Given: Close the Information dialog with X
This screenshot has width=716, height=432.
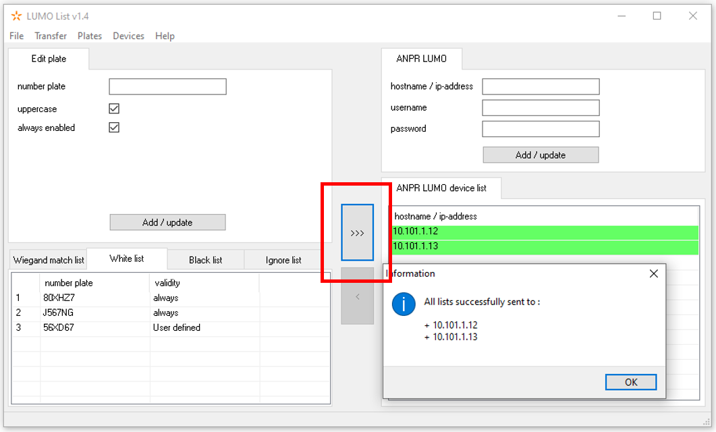Looking at the screenshot, I should [654, 273].
